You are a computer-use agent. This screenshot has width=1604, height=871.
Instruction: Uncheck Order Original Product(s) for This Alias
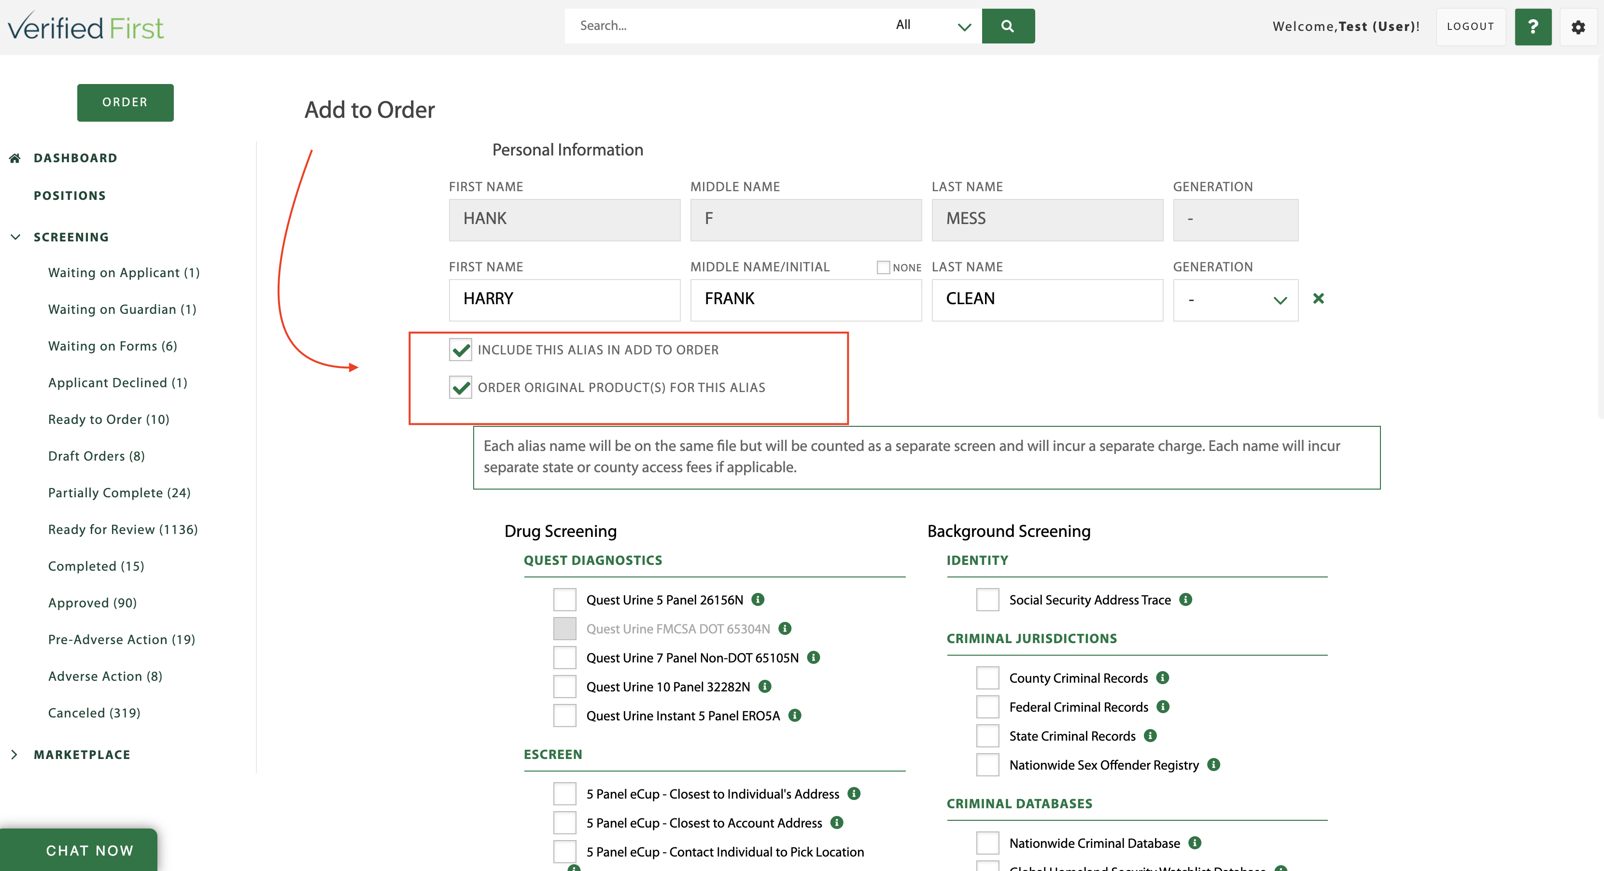[461, 387]
